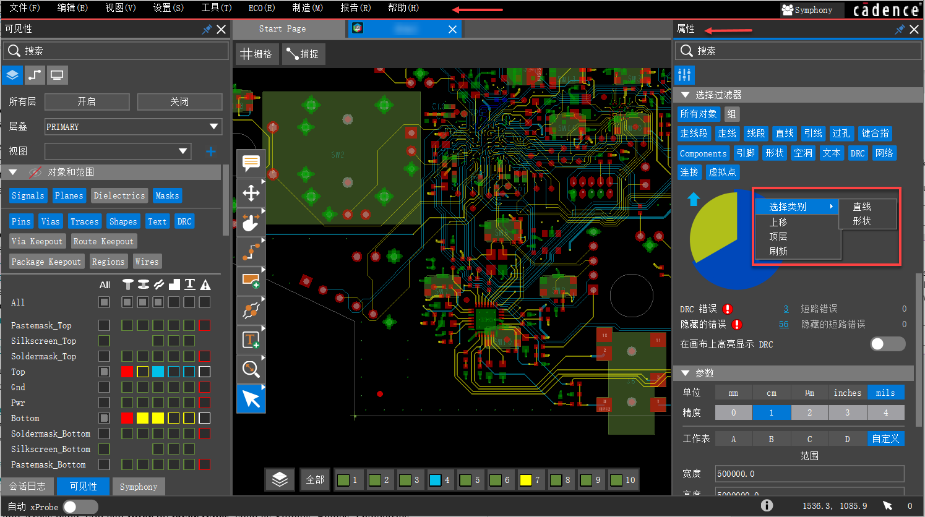
Task: Choose 顶层 in the context menu
Action: [778, 236]
